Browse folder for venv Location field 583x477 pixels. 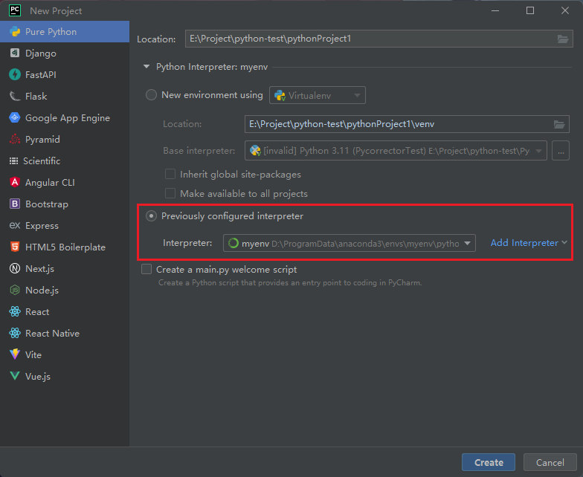559,124
